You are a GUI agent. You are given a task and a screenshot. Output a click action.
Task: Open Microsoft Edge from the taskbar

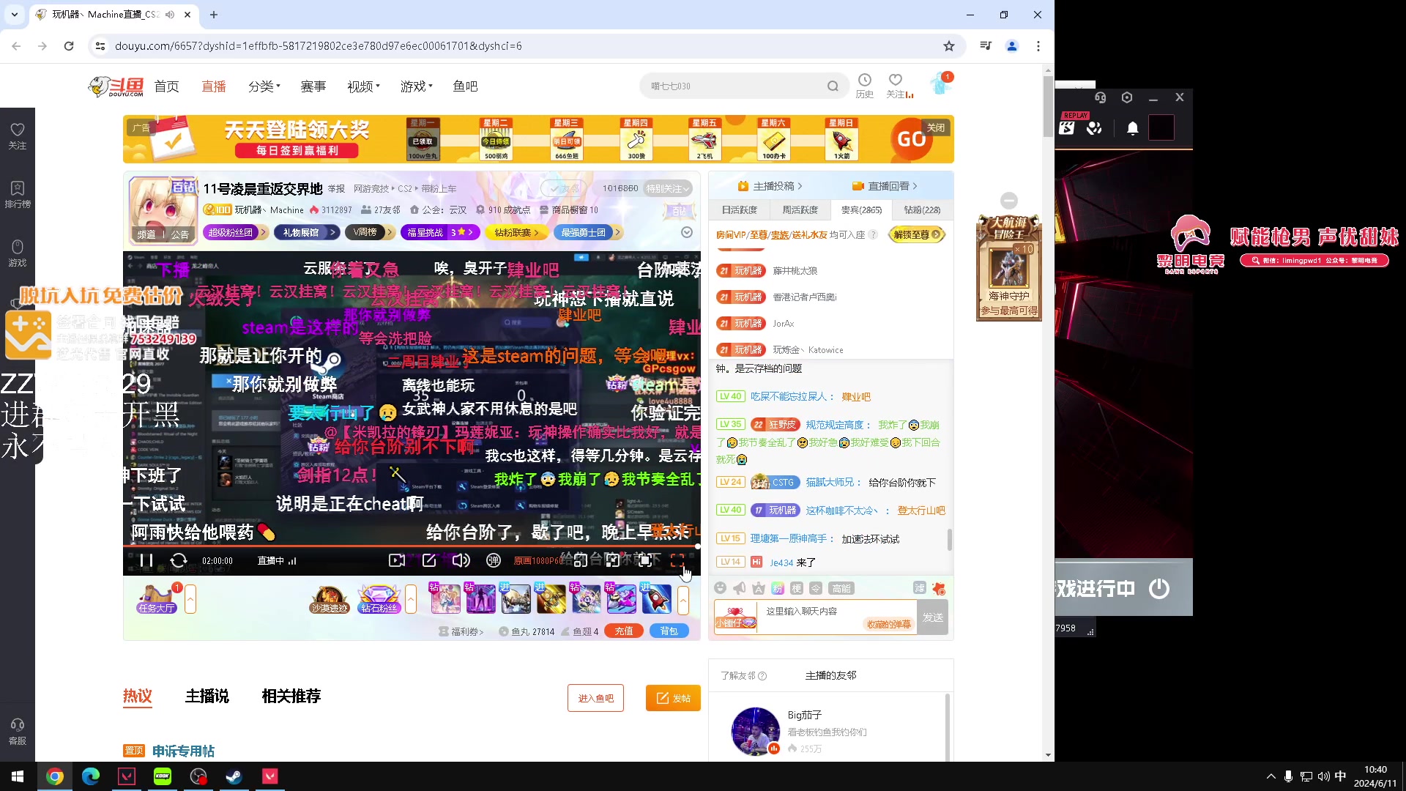click(x=91, y=776)
